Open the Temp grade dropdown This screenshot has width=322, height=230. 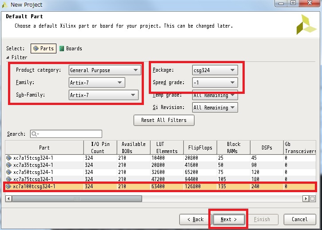215,95
